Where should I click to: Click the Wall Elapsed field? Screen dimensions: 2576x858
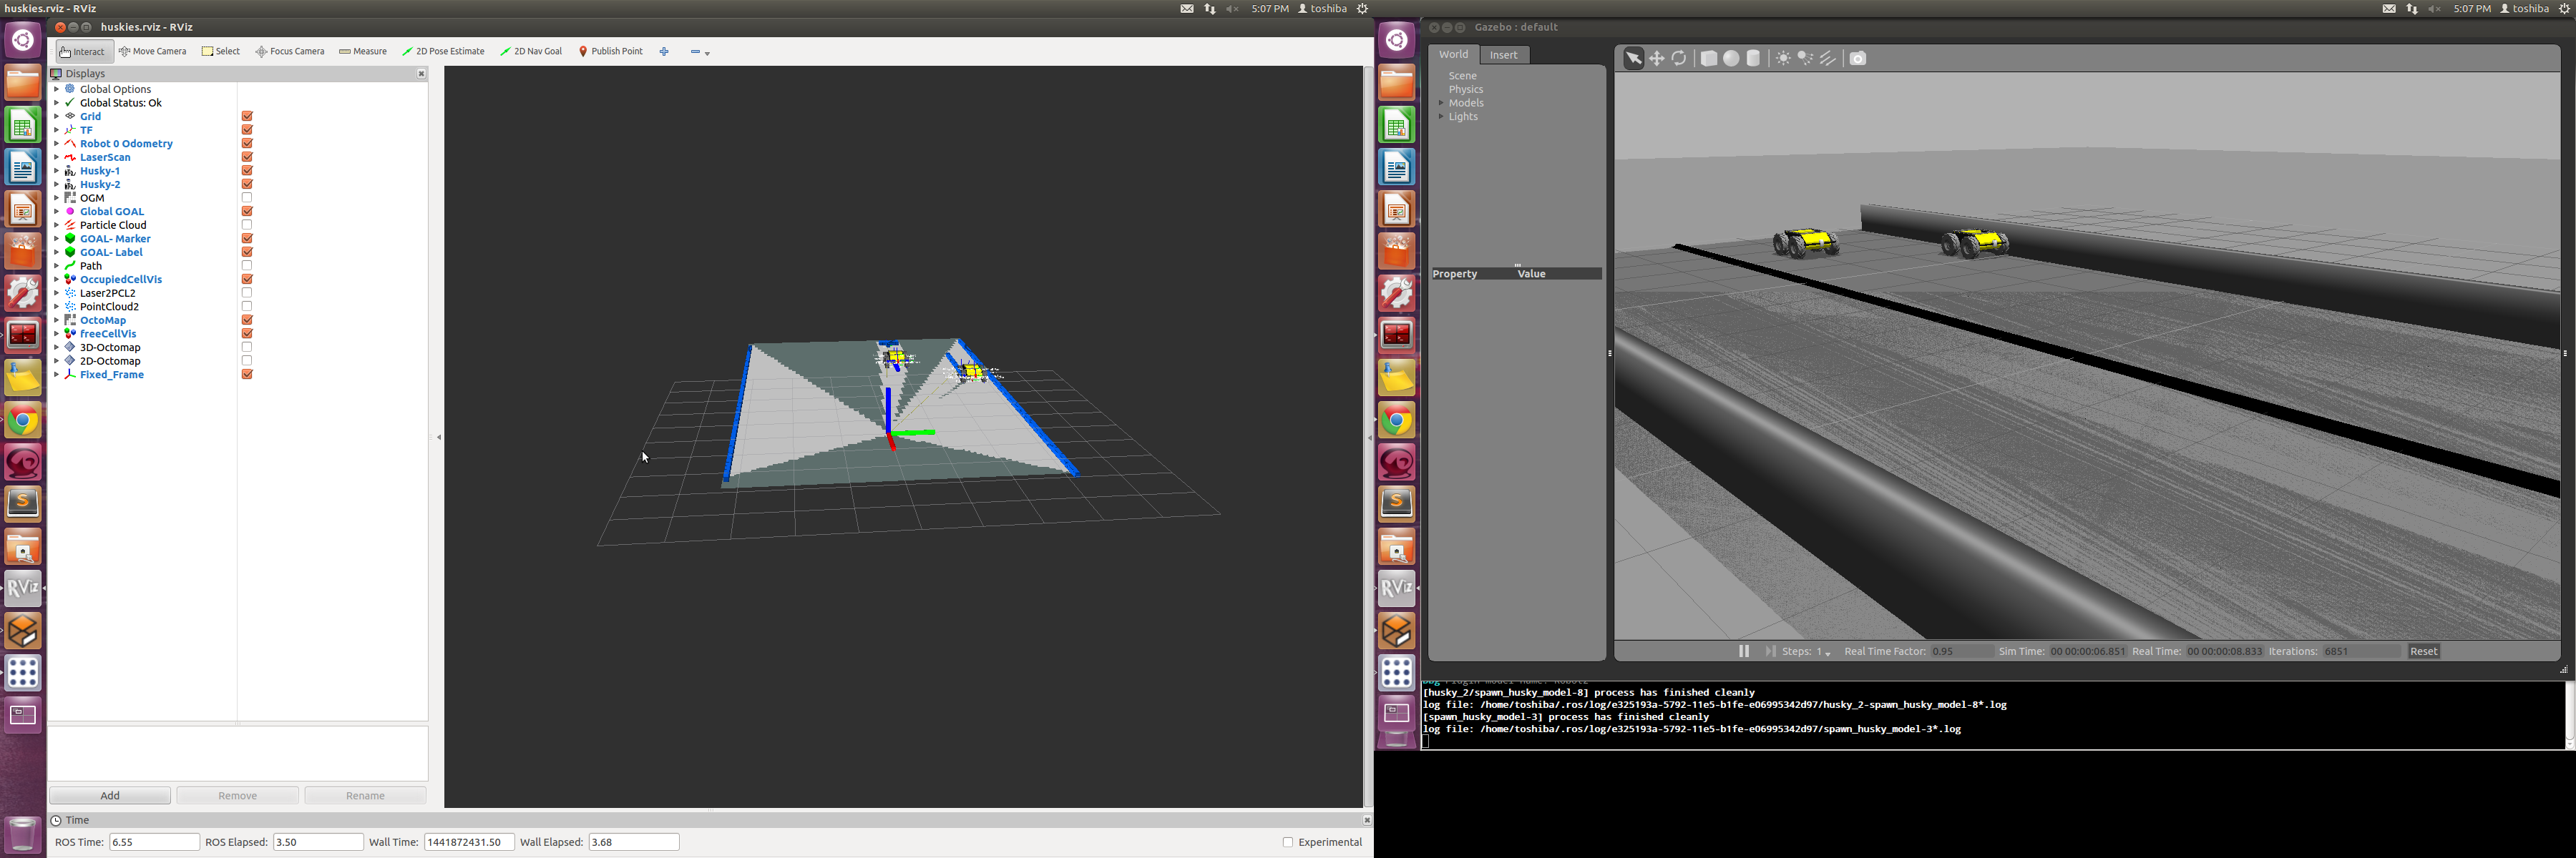pos(634,842)
